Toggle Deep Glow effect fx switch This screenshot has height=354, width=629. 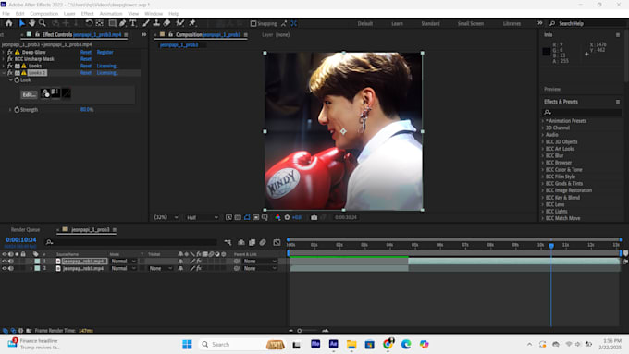coord(10,52)
